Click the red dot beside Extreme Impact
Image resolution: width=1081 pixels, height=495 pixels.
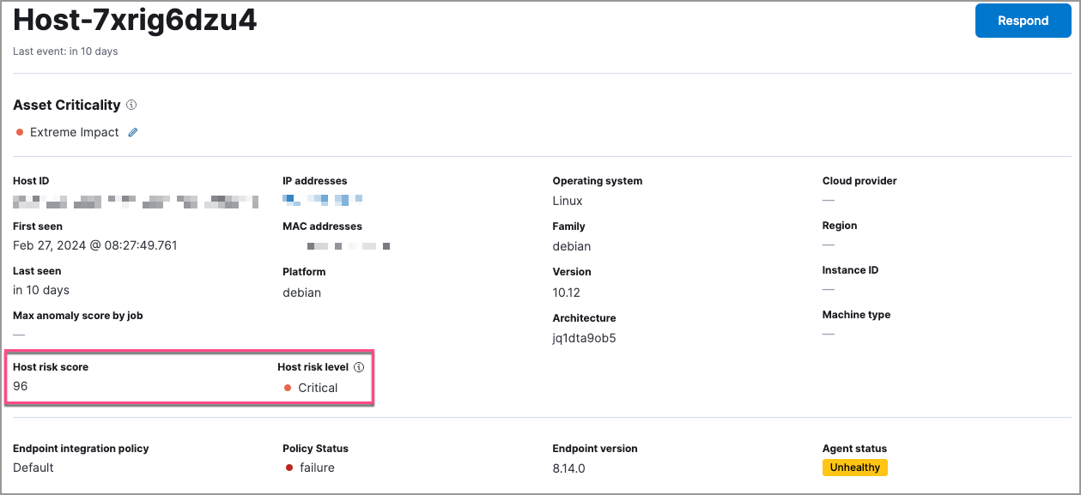point(21,132)
